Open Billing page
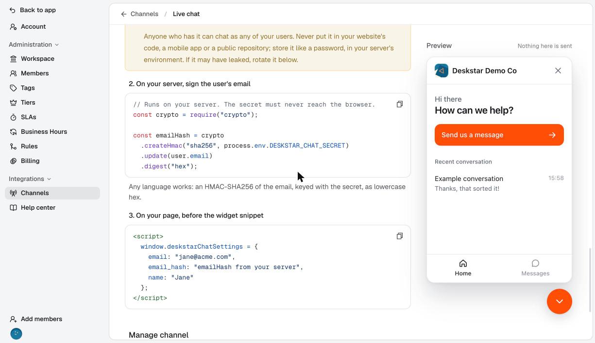Screen dimensions: 595x343 (x=52, y=161)
